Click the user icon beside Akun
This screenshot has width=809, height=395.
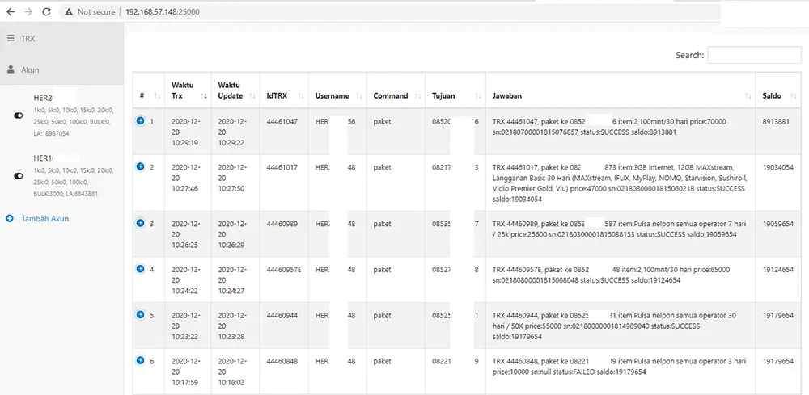(11, 70)
